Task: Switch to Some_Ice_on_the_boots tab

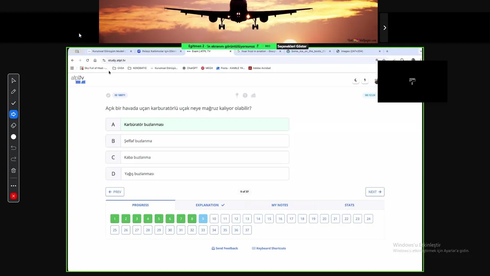Action: tap(308, 51)
